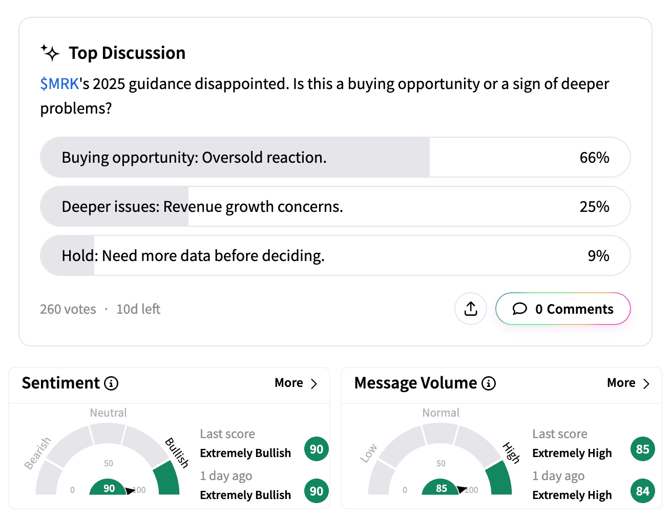The image size is (672, 520).
Task: Click the Extremely High Last score label
Action: (572, 453)
